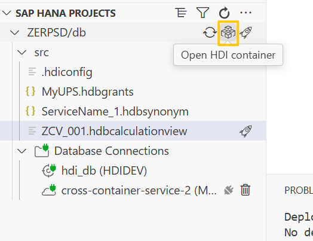The height and width of the screenshot is (241, 313).
Task: Collapse the src folder
Action: pos(22,53)
